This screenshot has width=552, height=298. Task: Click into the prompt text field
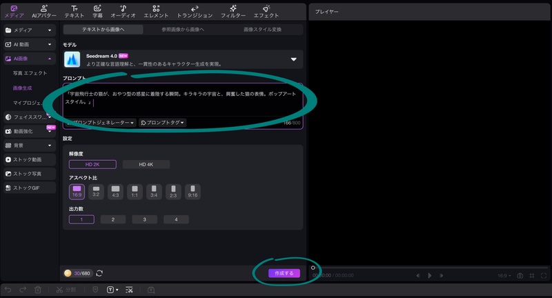[183, 100]
